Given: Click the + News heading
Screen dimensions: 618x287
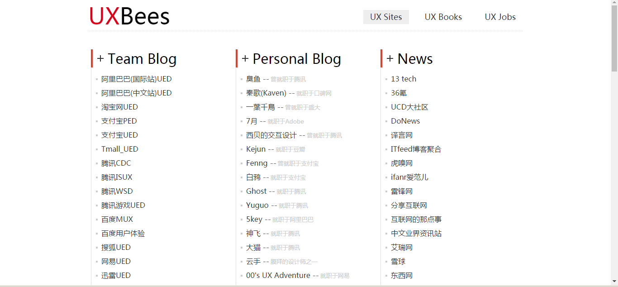Looking at the screenshot, I should tap(409, 59).
